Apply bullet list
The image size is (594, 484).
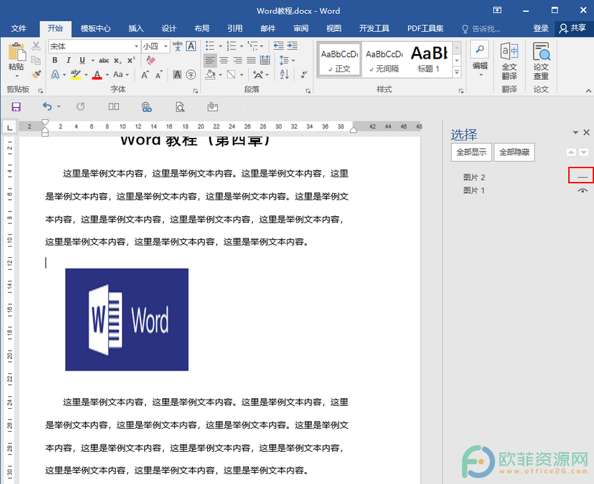coord(211,46)
